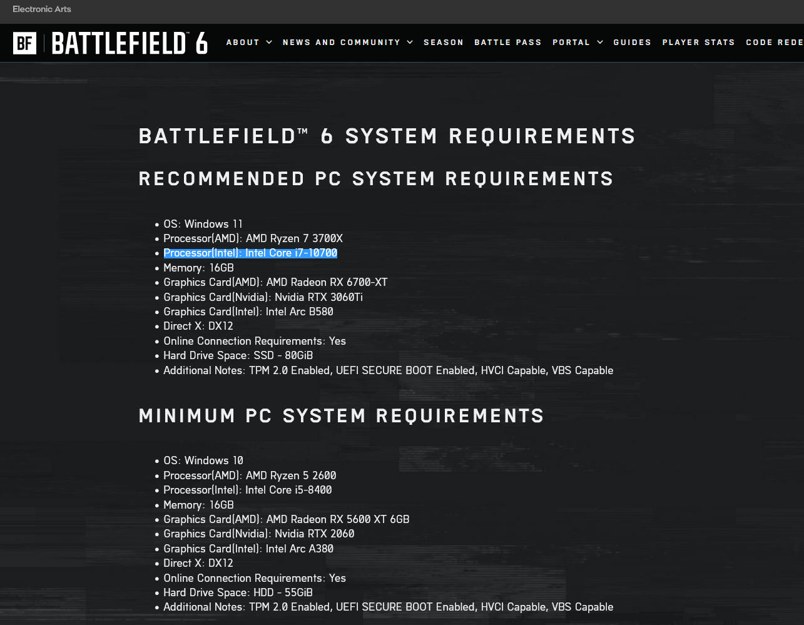Expand the chevron beside Portal
This screenshot has width=804, height=625.
tap(600, 43)
